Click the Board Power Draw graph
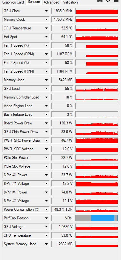This screenshot has width=121, height=260. tap(97, 123)
